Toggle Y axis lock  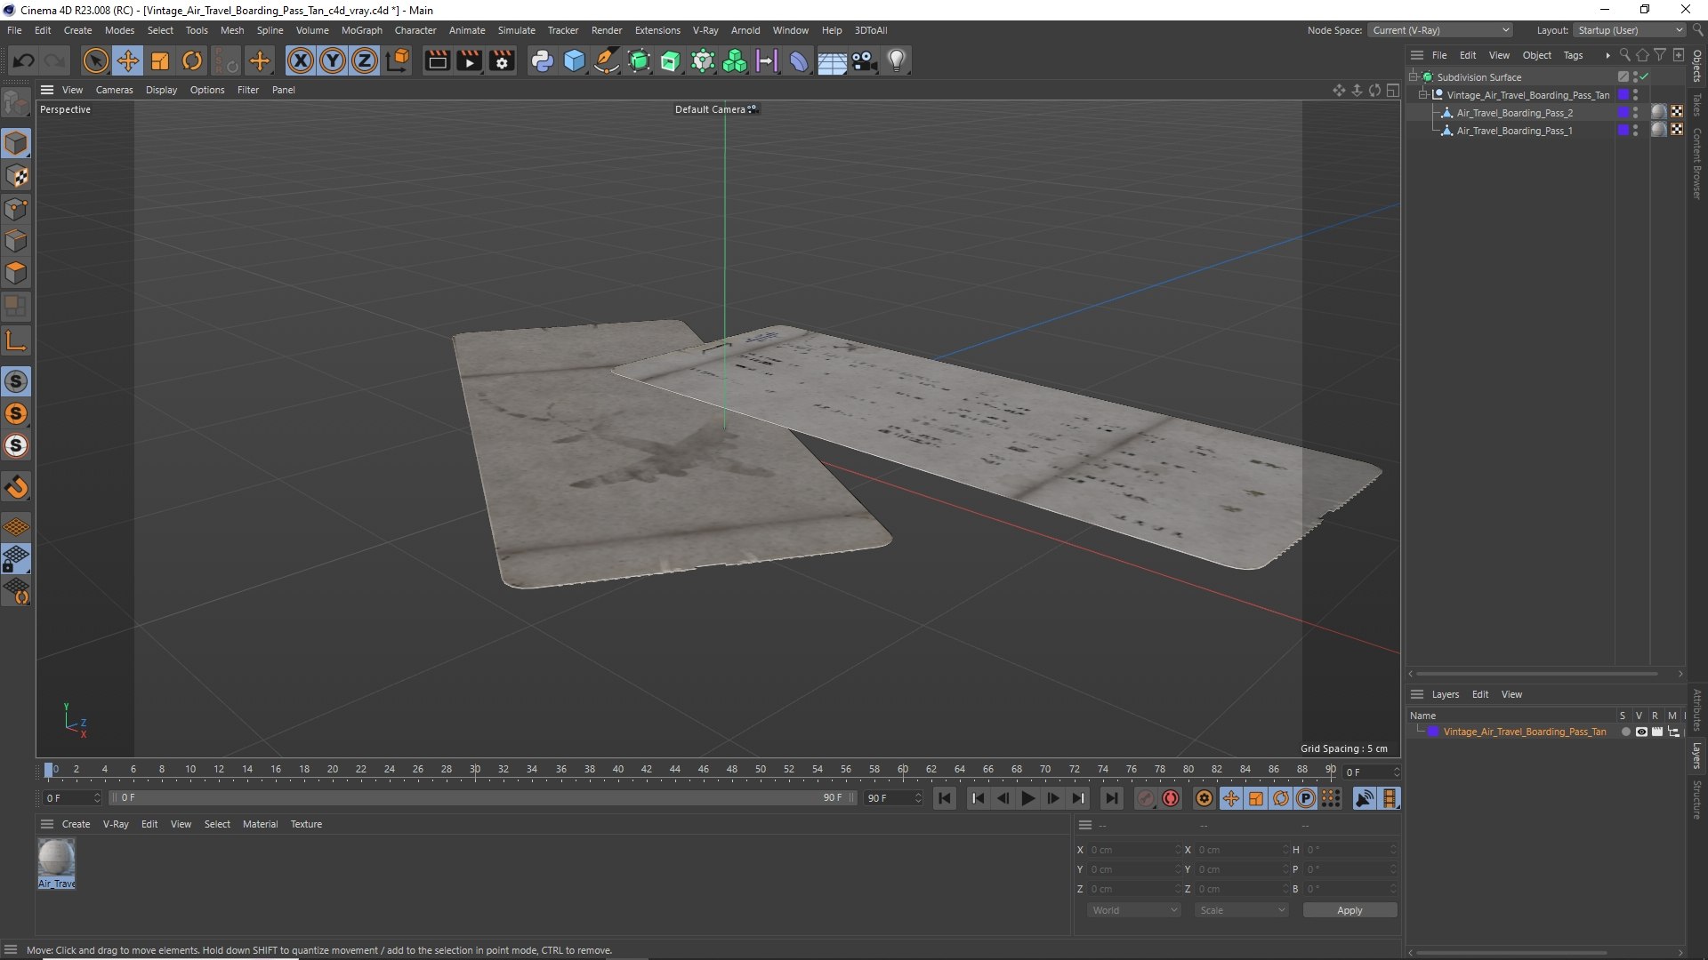333,60
